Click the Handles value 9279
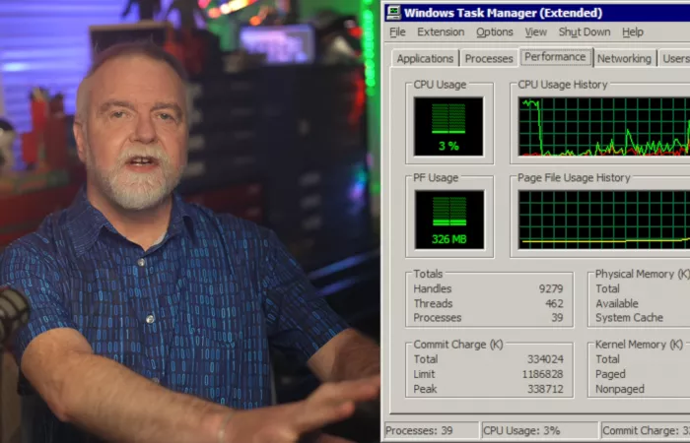The image size is (690, 443). pos(551,288)
